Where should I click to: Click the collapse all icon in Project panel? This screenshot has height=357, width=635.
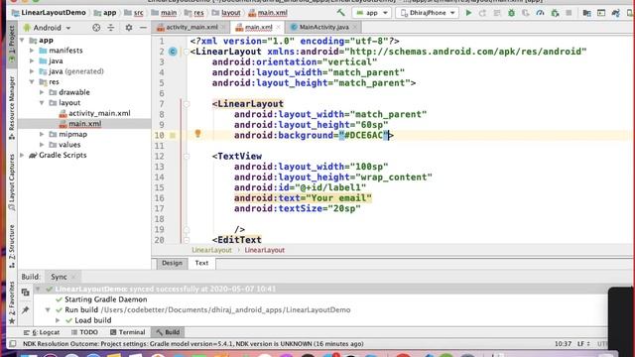click(110, 28)
